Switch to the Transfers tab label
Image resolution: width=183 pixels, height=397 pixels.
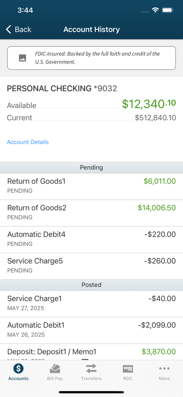(91, 378)
